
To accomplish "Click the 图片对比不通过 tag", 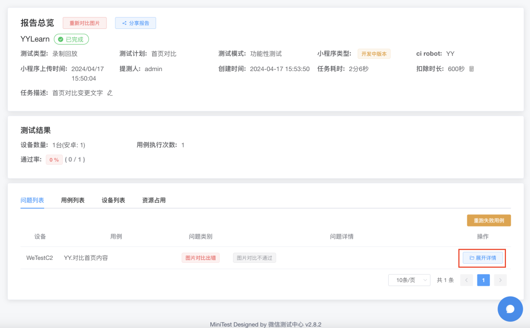I will pyautogui.click(x=254, y=258).
